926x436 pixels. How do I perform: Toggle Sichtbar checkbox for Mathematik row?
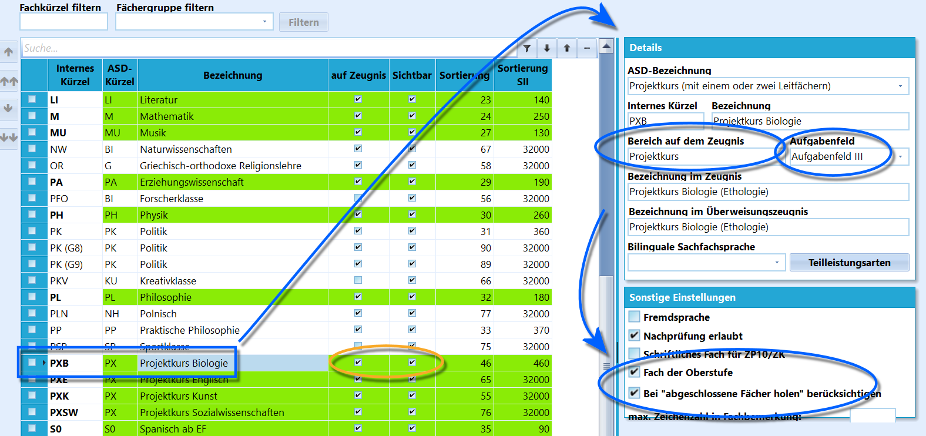pyautogui.click(x=412, y=116)
